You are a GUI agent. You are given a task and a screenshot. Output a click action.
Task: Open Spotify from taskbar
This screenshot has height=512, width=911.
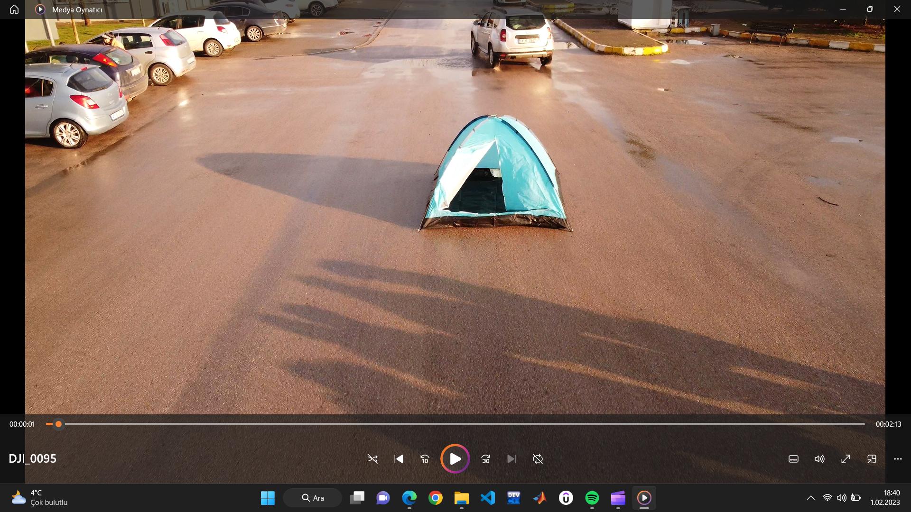pyautogui.click(x=592, y=498)
